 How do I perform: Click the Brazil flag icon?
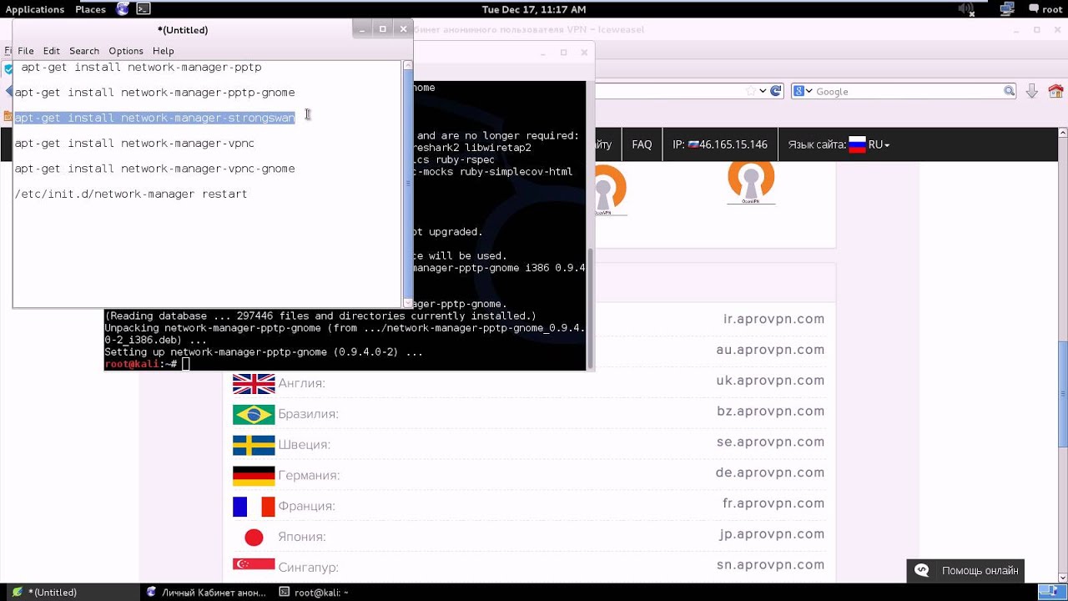point(254,414)
